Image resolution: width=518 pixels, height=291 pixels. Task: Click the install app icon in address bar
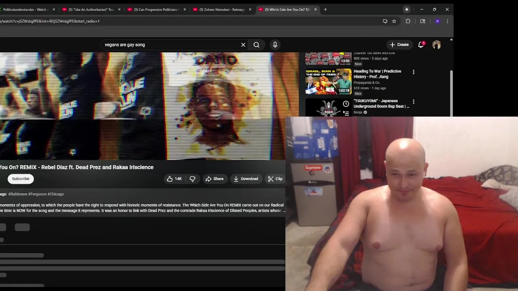click(385, 21)
